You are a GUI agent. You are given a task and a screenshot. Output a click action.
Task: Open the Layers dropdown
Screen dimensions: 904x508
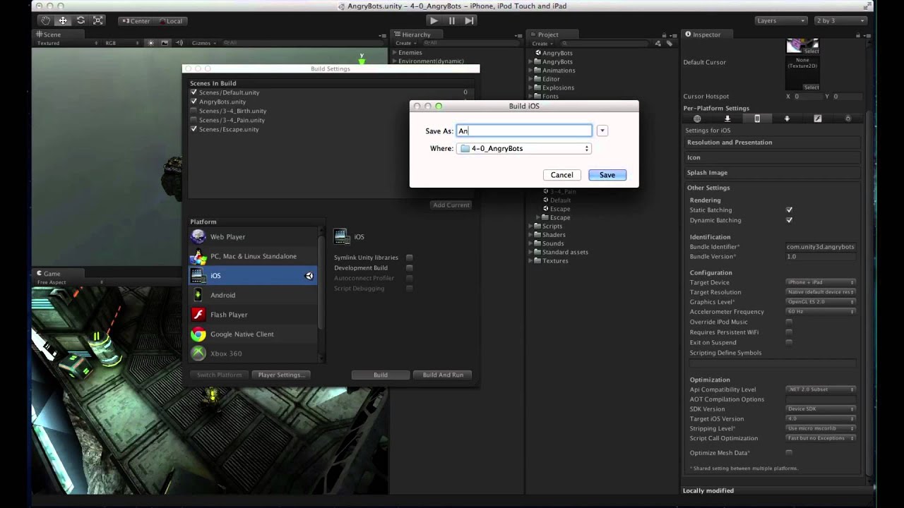(x=780, y=20)
